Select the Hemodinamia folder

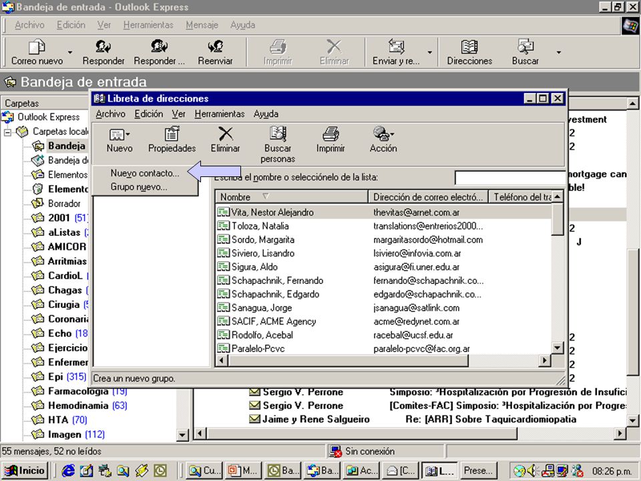click(x=79, y=406)
